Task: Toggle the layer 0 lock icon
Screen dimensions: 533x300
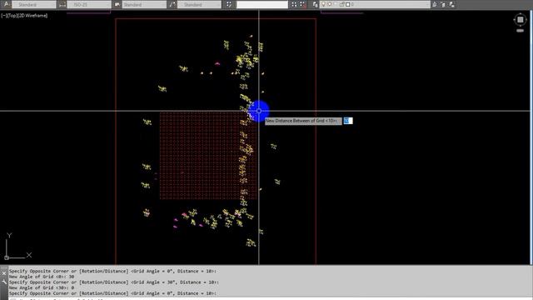Action: [x=342, y=4]
